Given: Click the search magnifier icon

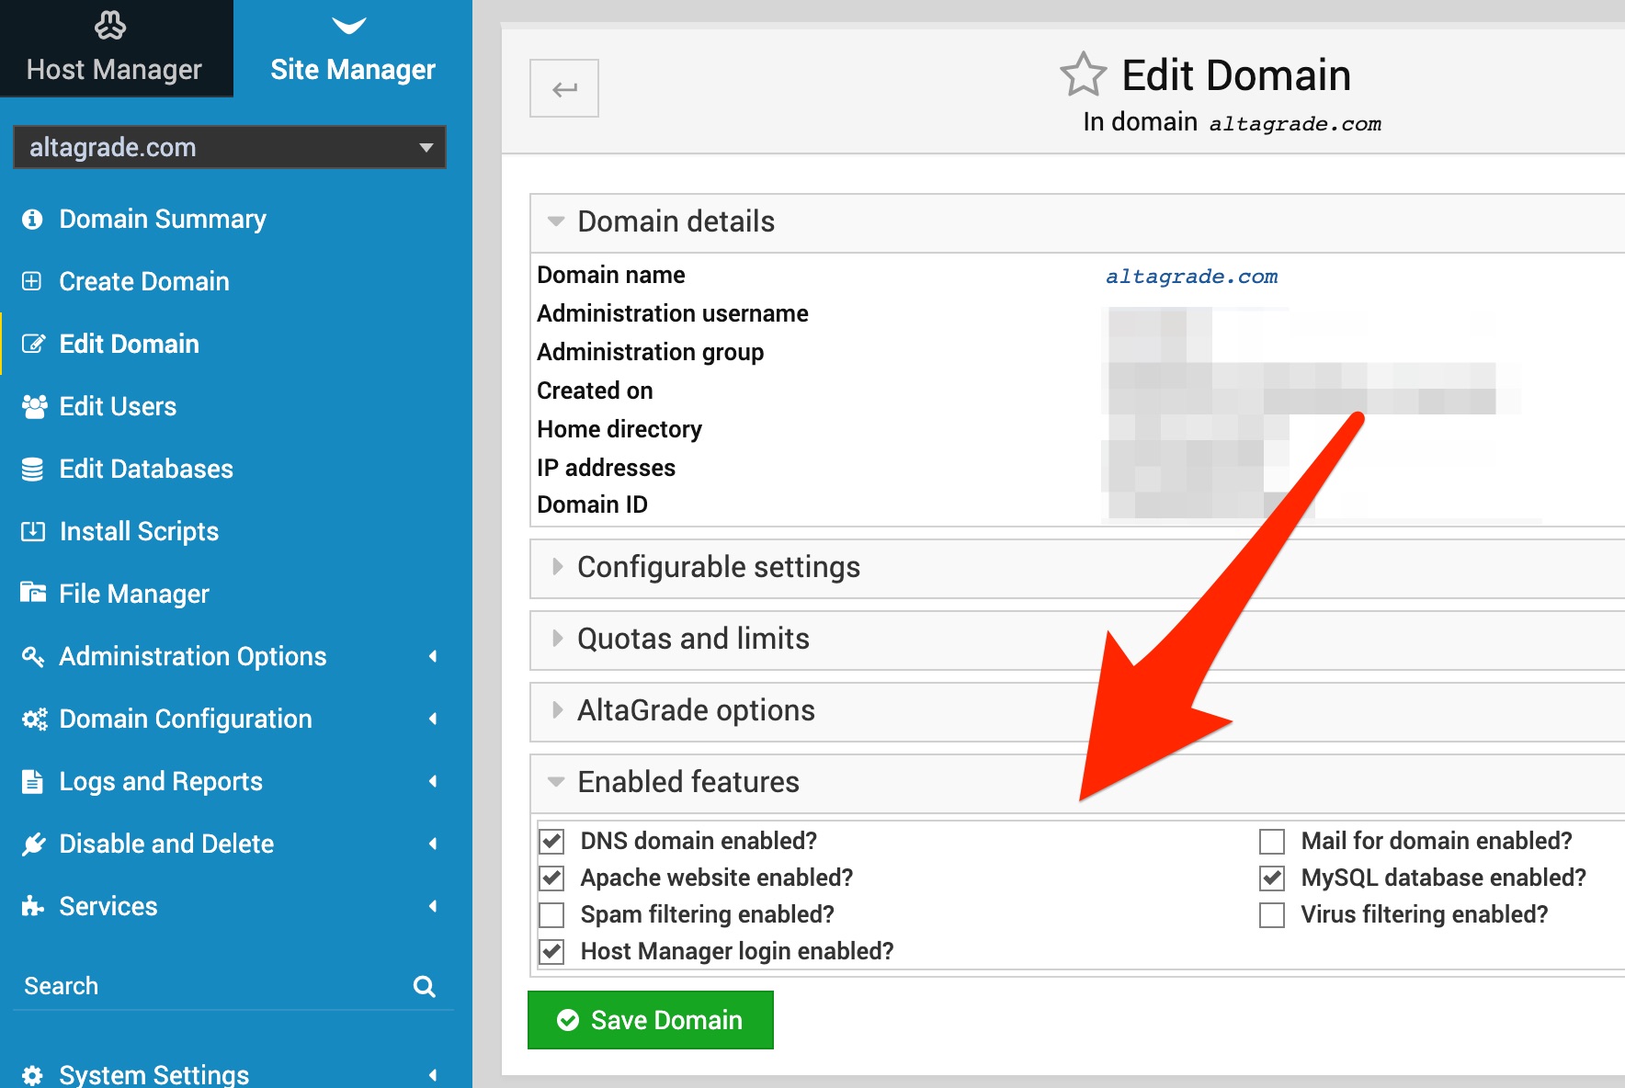Looking at the screenshot, I should click(424, 986).
